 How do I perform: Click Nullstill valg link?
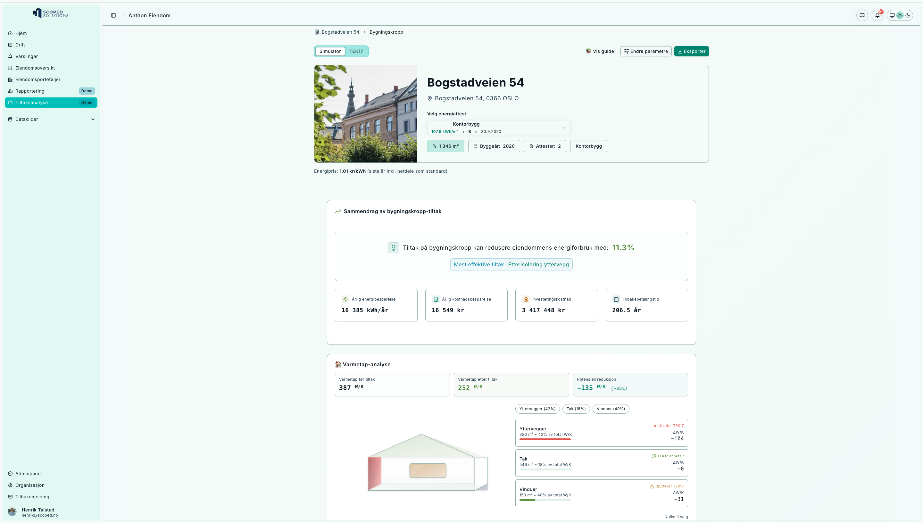click(676, 517)
